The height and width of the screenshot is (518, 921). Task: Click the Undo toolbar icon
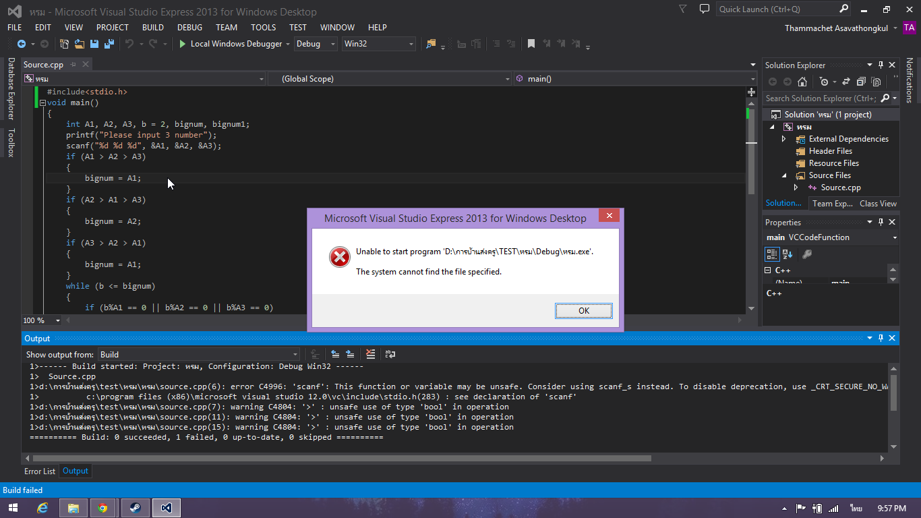pos(129,44)
